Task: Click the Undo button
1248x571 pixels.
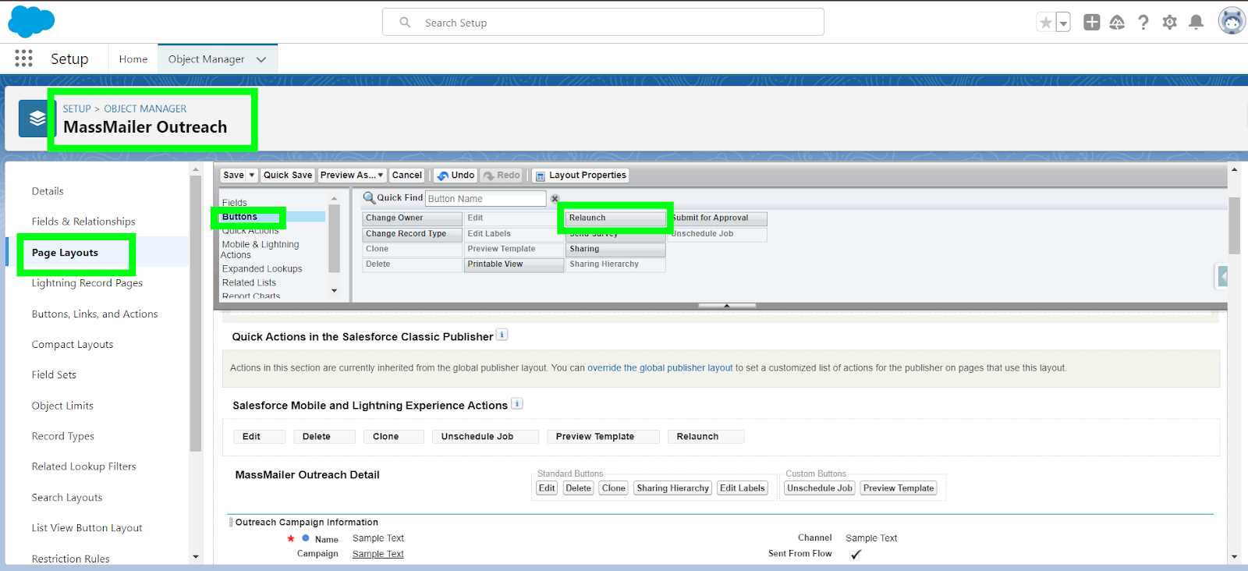Action: (x=456, y=176)
